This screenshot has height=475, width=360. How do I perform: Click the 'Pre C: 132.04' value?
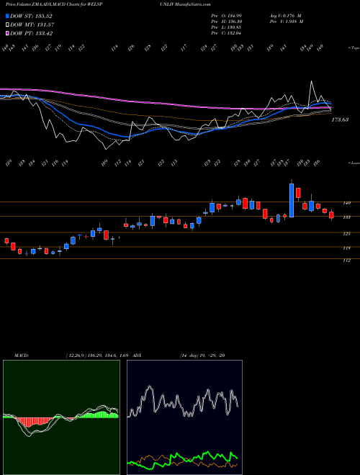point(226,33)
